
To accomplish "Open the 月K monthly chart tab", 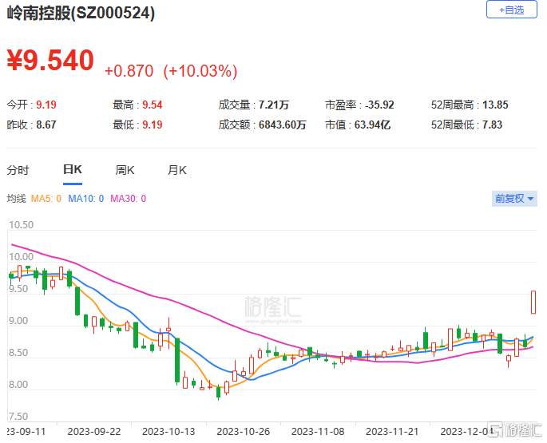I will 177,170.
